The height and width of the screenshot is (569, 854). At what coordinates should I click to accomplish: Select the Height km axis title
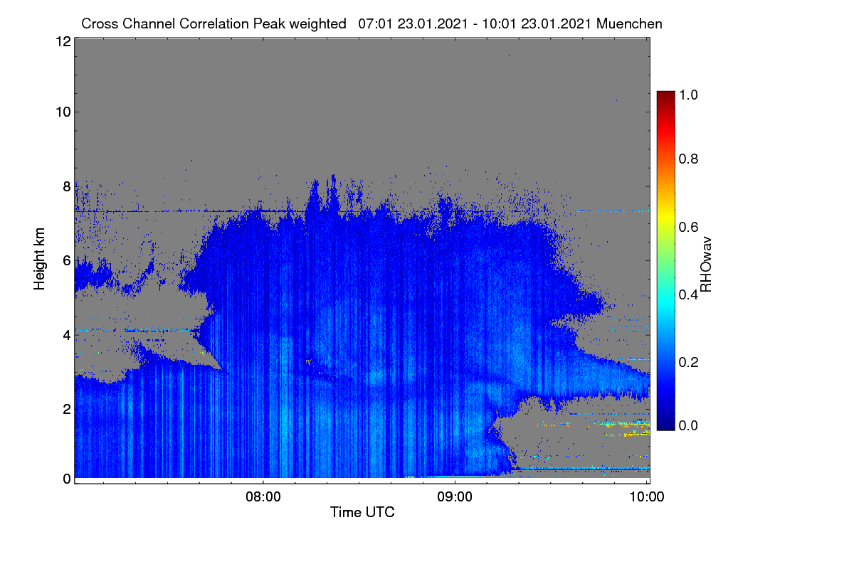pos(41,259)
